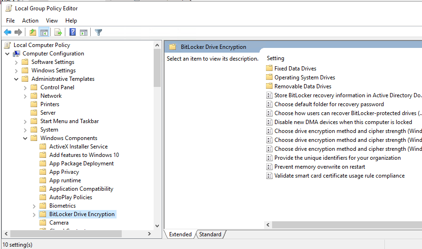Select Prevent memory overwrite on restart setting

[x=320, y=167]
